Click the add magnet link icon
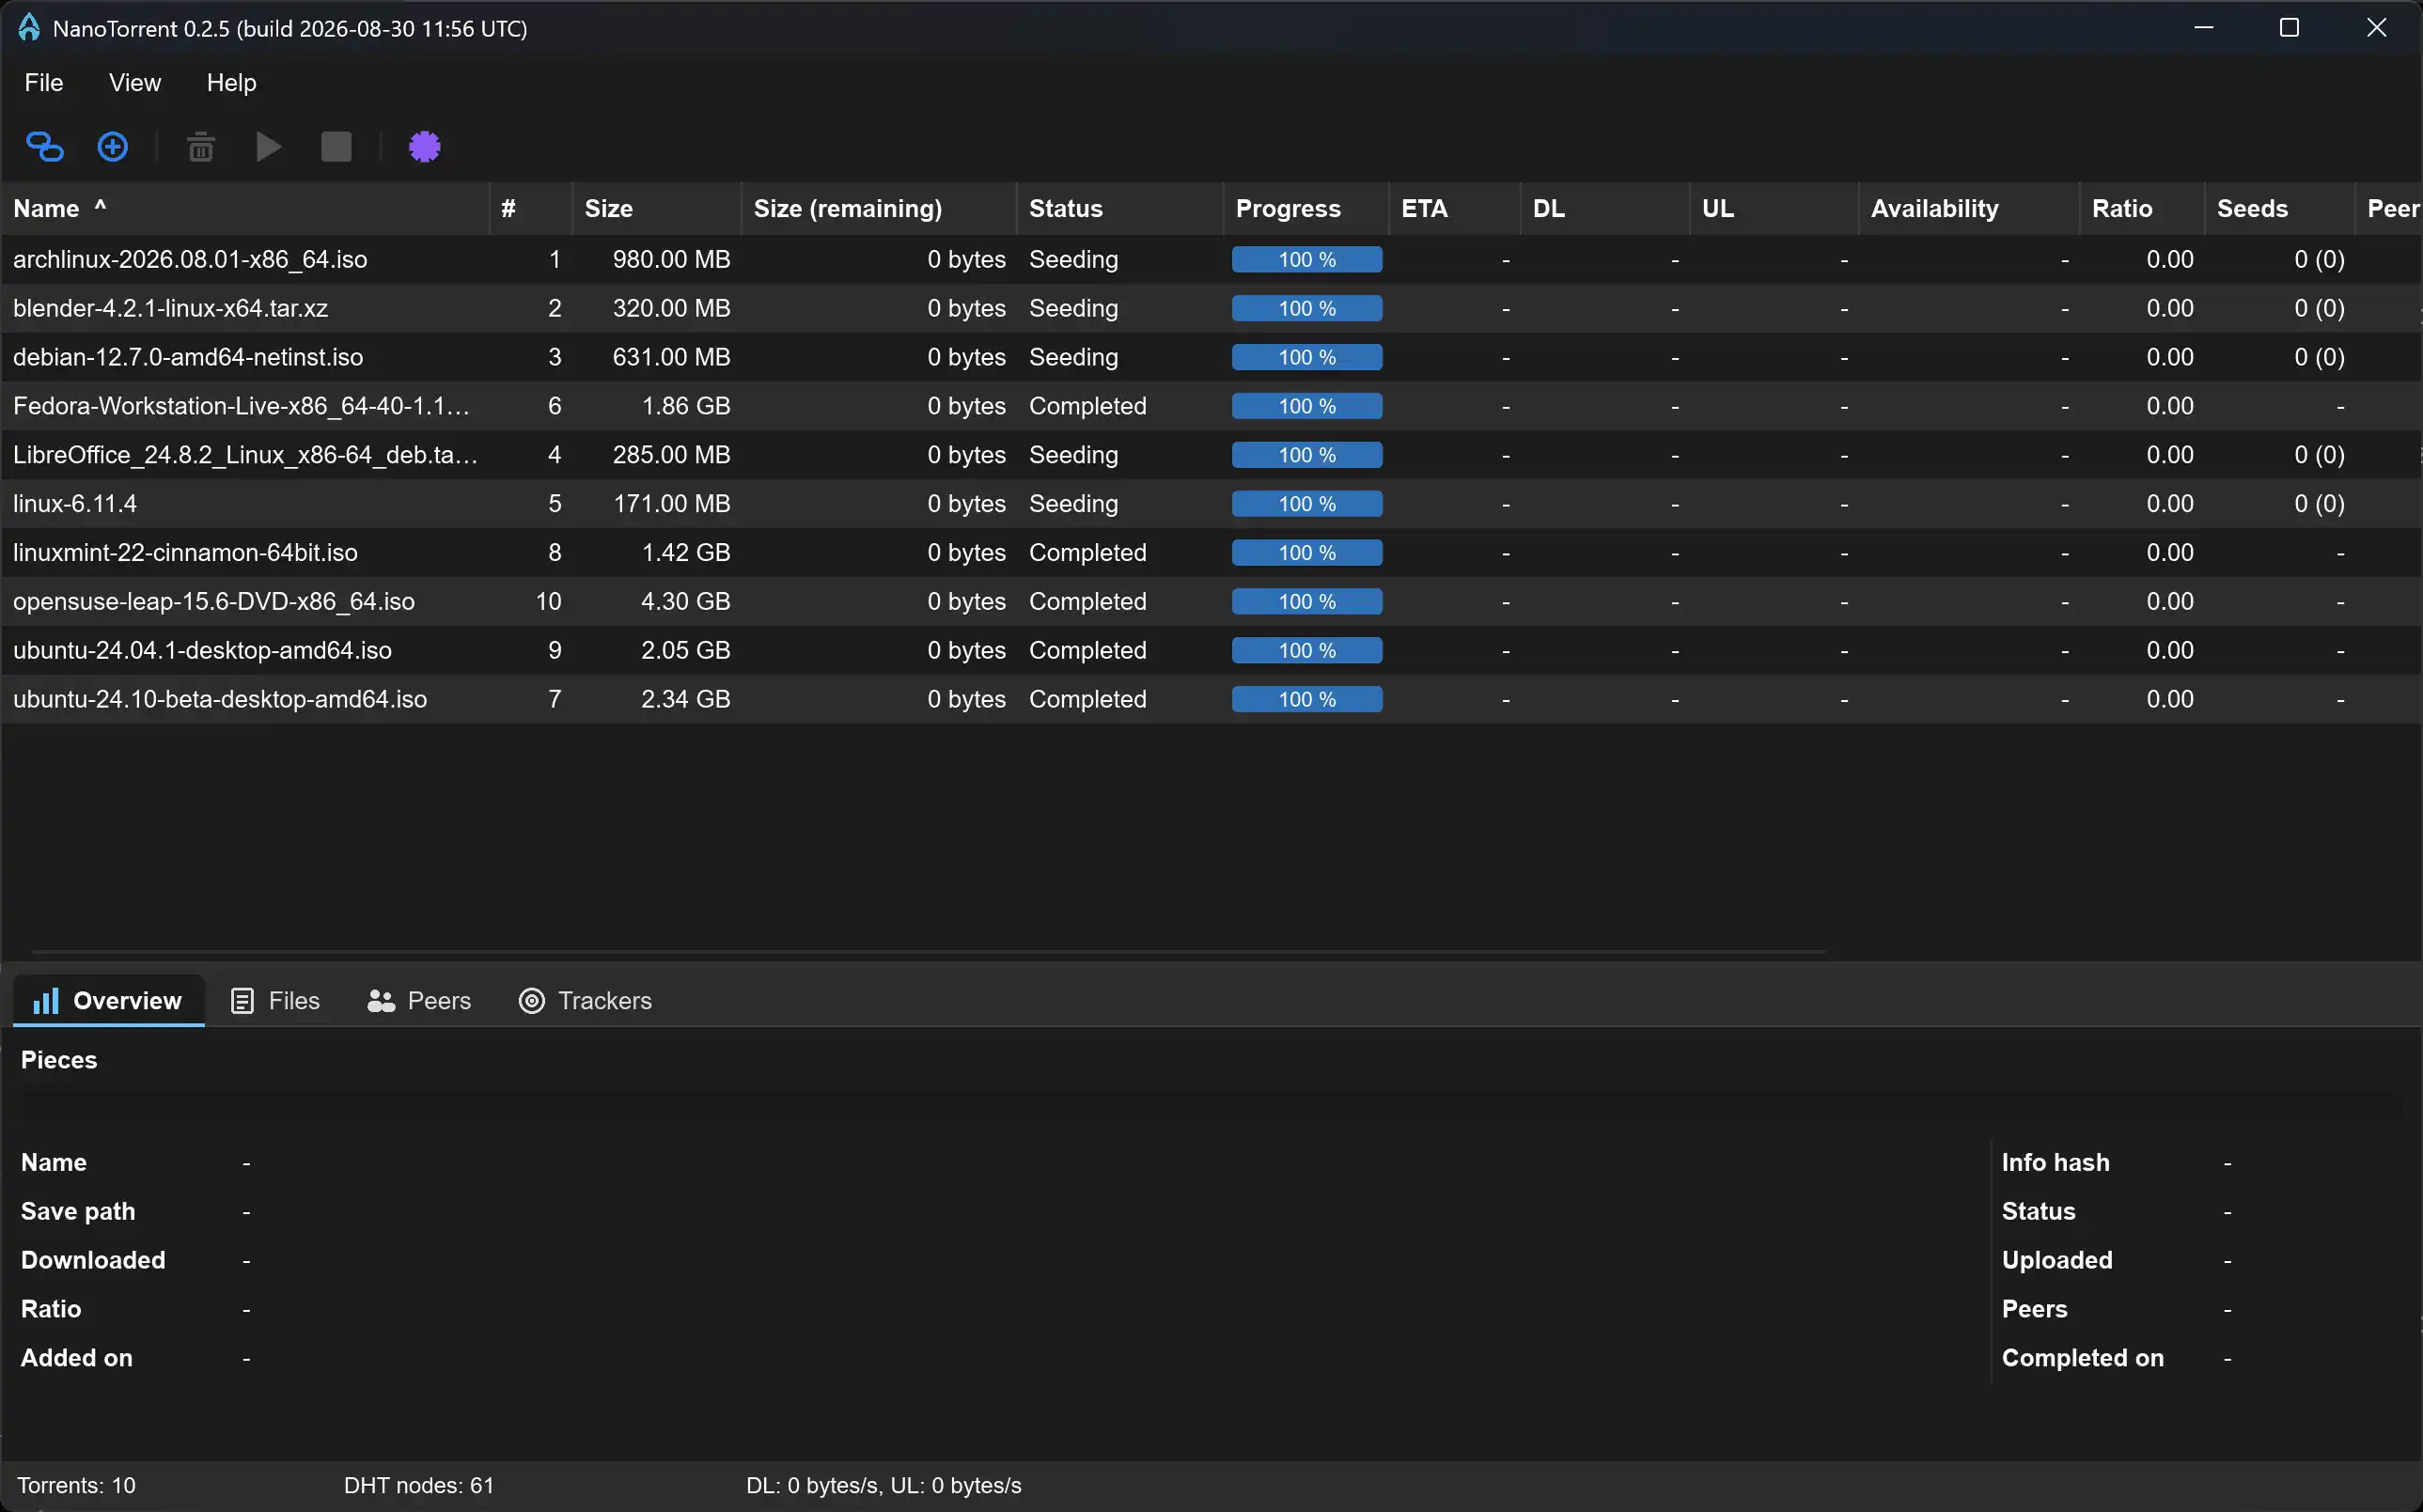 [44, 147]
